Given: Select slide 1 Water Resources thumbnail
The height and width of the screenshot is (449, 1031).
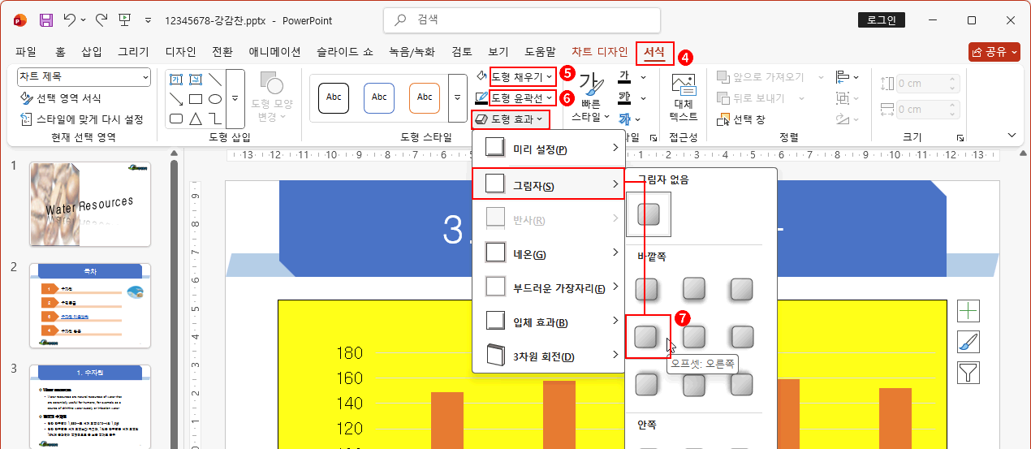Looking at the screenshot, I should click(x=90, y=204).
